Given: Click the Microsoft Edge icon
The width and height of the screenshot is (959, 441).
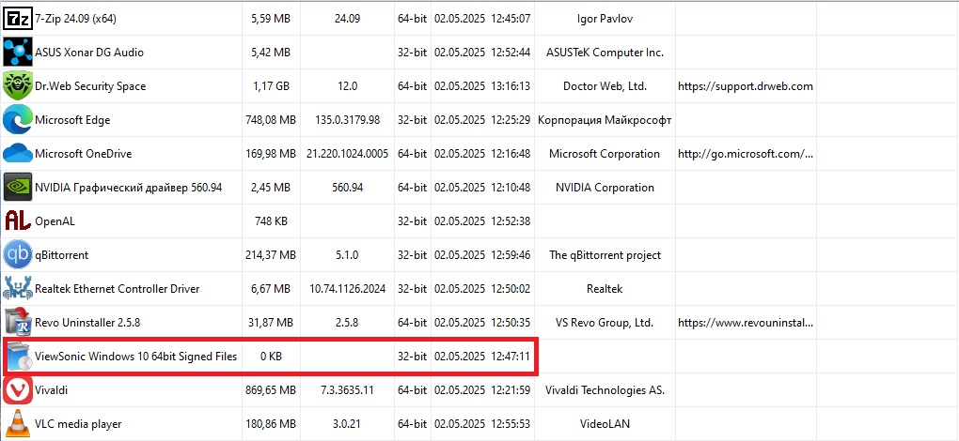Looking at the screenshot, I should (x=17, y=120).
